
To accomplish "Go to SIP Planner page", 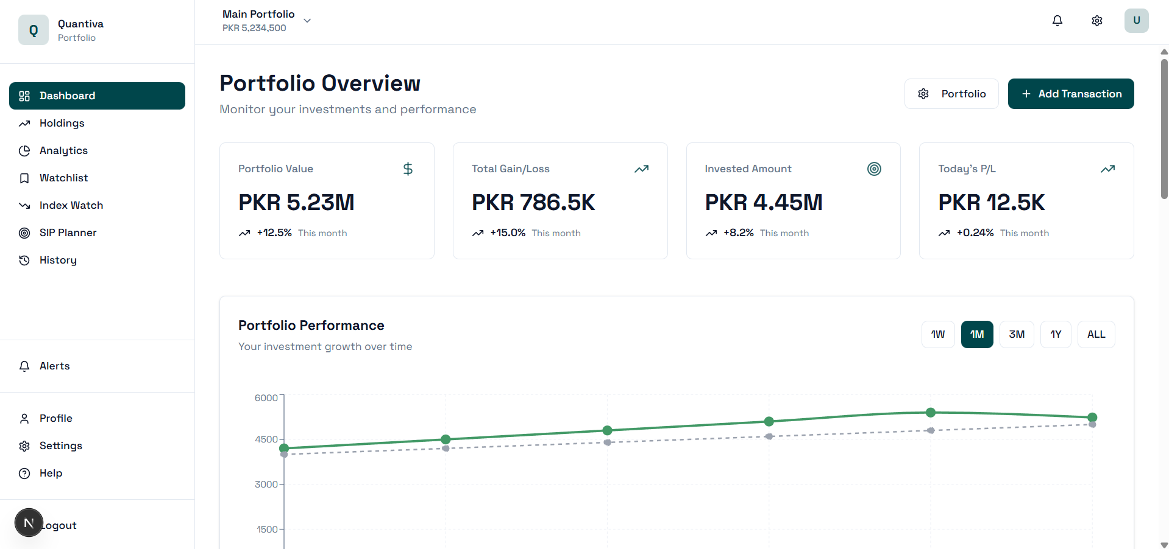I will pyautogui.click(x=68, y=233).
